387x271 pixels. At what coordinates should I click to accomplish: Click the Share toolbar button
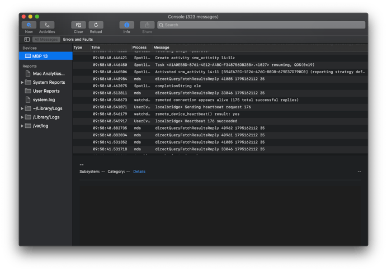pyautogui.click(x=147, y=25)
